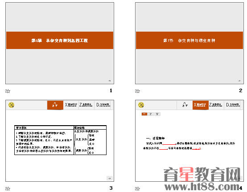Click slide number 2 label
This screenshot has width=247, height=192.
tap(241, 90)
